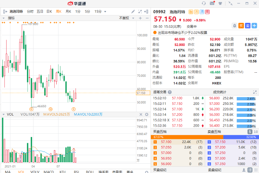
Task: Click the 逐笔交易 tick trades header
Action: [160, 92]
